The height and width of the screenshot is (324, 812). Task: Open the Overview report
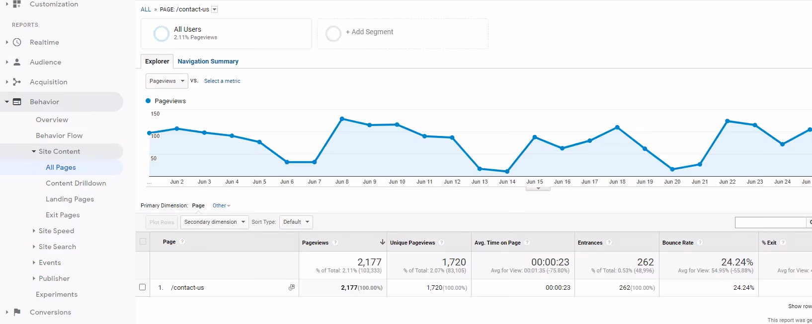coord(52,120)
